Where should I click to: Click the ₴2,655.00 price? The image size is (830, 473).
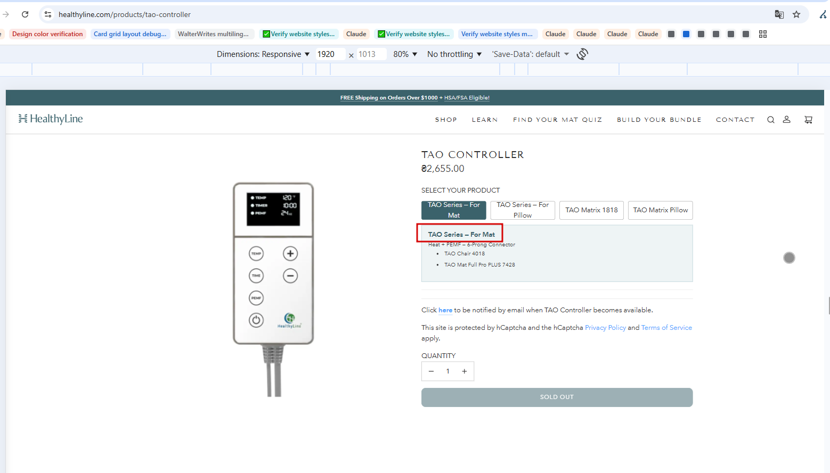pos(443,169)
